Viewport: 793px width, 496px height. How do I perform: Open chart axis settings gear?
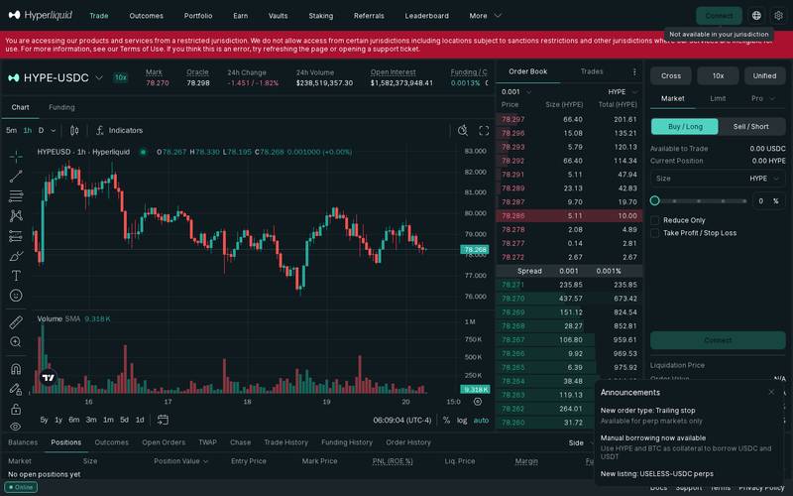coord(478,402)
